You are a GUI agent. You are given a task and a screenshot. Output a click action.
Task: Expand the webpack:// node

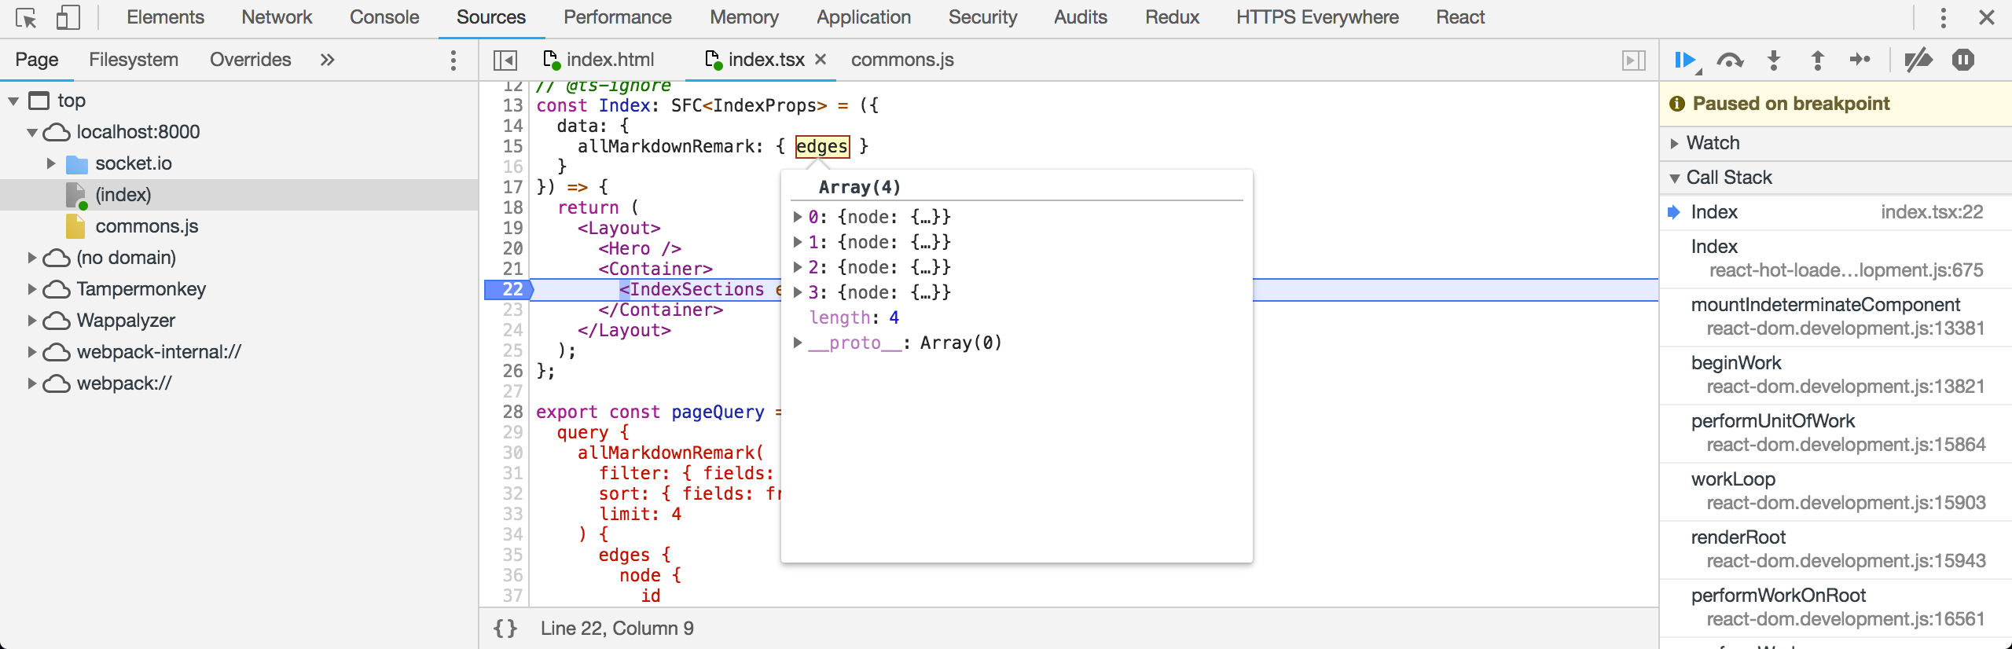coord(32,383)
